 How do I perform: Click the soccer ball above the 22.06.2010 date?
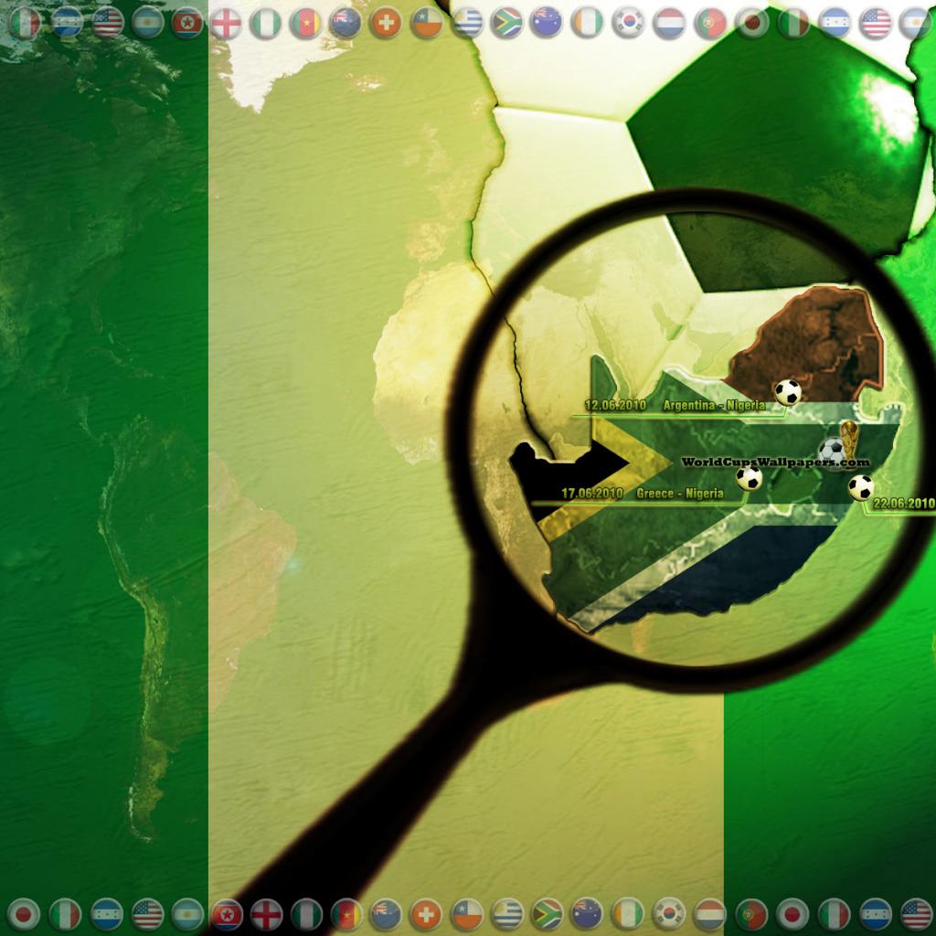click(x=860, y=487)
